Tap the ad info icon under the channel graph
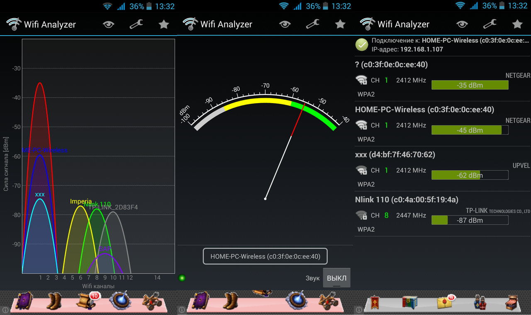 [x=5, y=310]
